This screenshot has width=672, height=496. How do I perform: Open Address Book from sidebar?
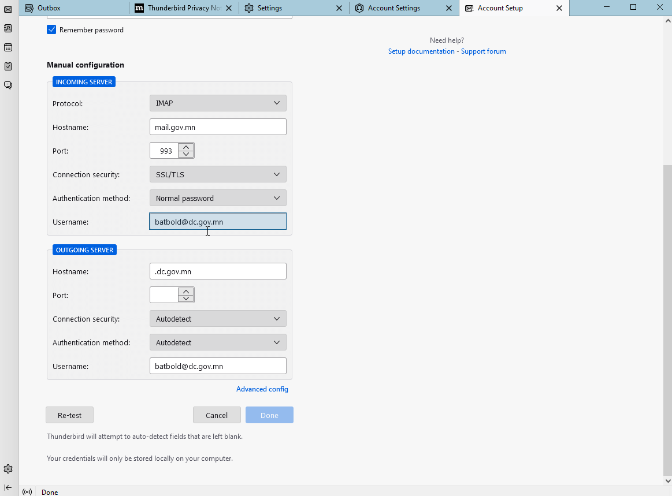click(x=8, y=28)
